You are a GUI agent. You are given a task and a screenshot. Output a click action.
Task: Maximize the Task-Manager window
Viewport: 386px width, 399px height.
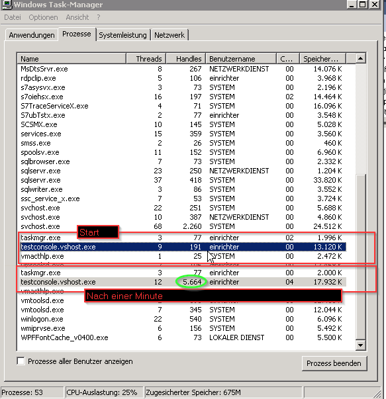pyautogui.click(x=363, y=5)
